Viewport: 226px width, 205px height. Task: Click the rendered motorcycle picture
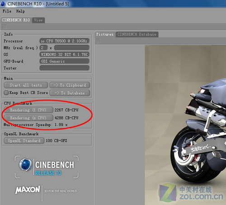[185, 125]
